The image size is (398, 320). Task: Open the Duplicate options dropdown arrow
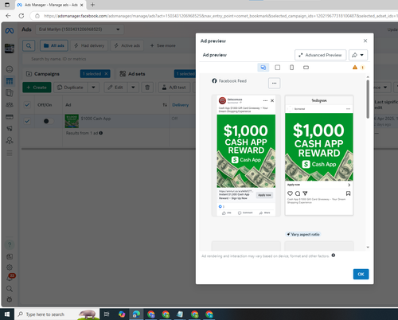(93, 88)
